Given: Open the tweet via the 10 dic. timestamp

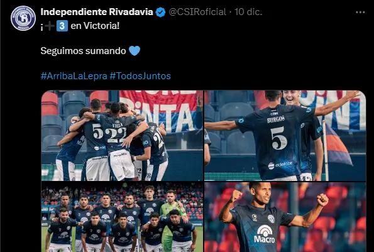Looking at the screenshot, I should [248, 12].
